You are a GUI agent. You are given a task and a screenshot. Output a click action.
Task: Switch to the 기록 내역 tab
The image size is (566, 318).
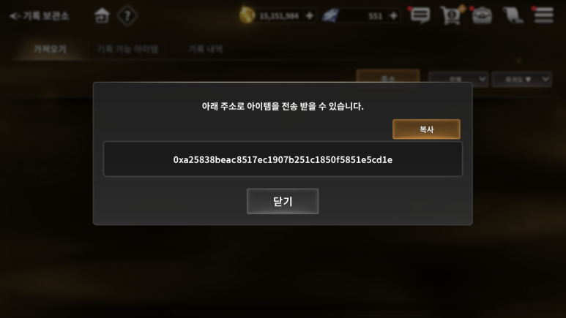coord(206,50)
